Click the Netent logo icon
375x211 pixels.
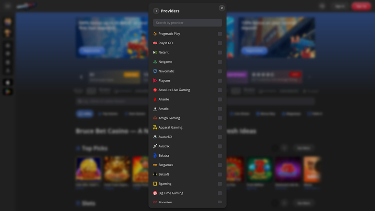pyautogui.click(x=155, y=52)
